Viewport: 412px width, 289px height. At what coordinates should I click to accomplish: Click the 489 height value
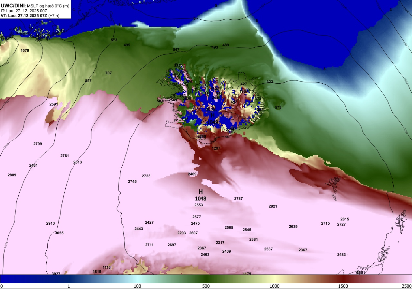point(226,45)
